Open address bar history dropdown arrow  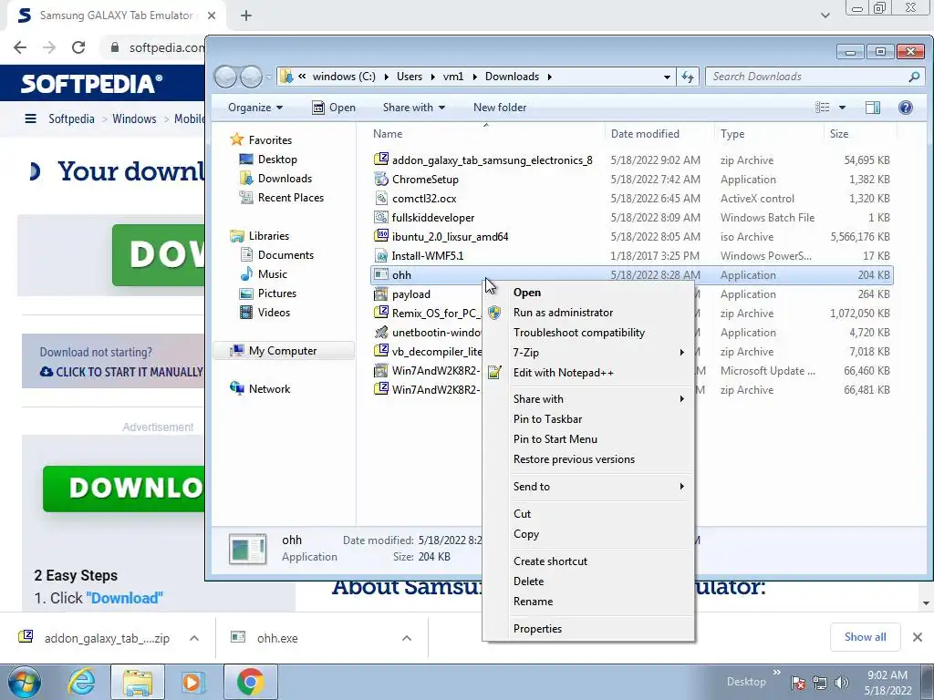[667, 77]
